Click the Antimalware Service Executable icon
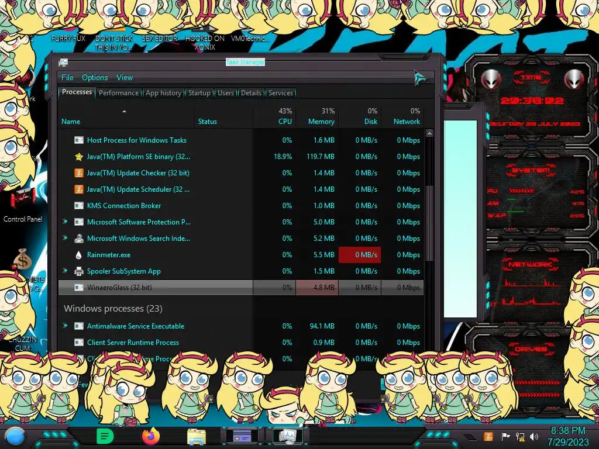599x449 pixels. coord(79,326)
